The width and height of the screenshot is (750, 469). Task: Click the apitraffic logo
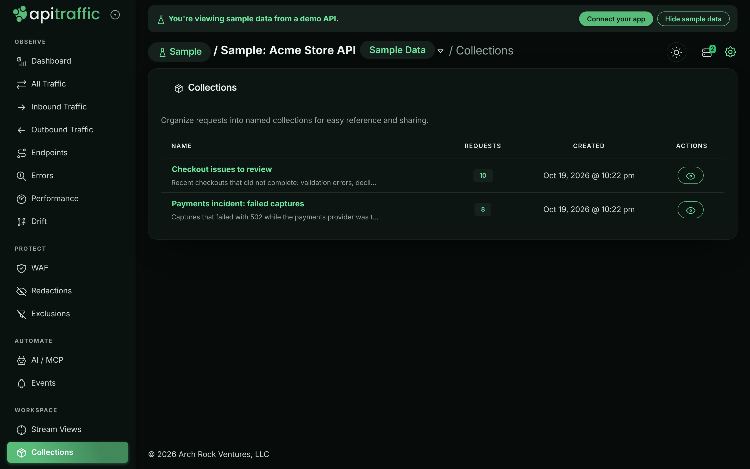57,14
